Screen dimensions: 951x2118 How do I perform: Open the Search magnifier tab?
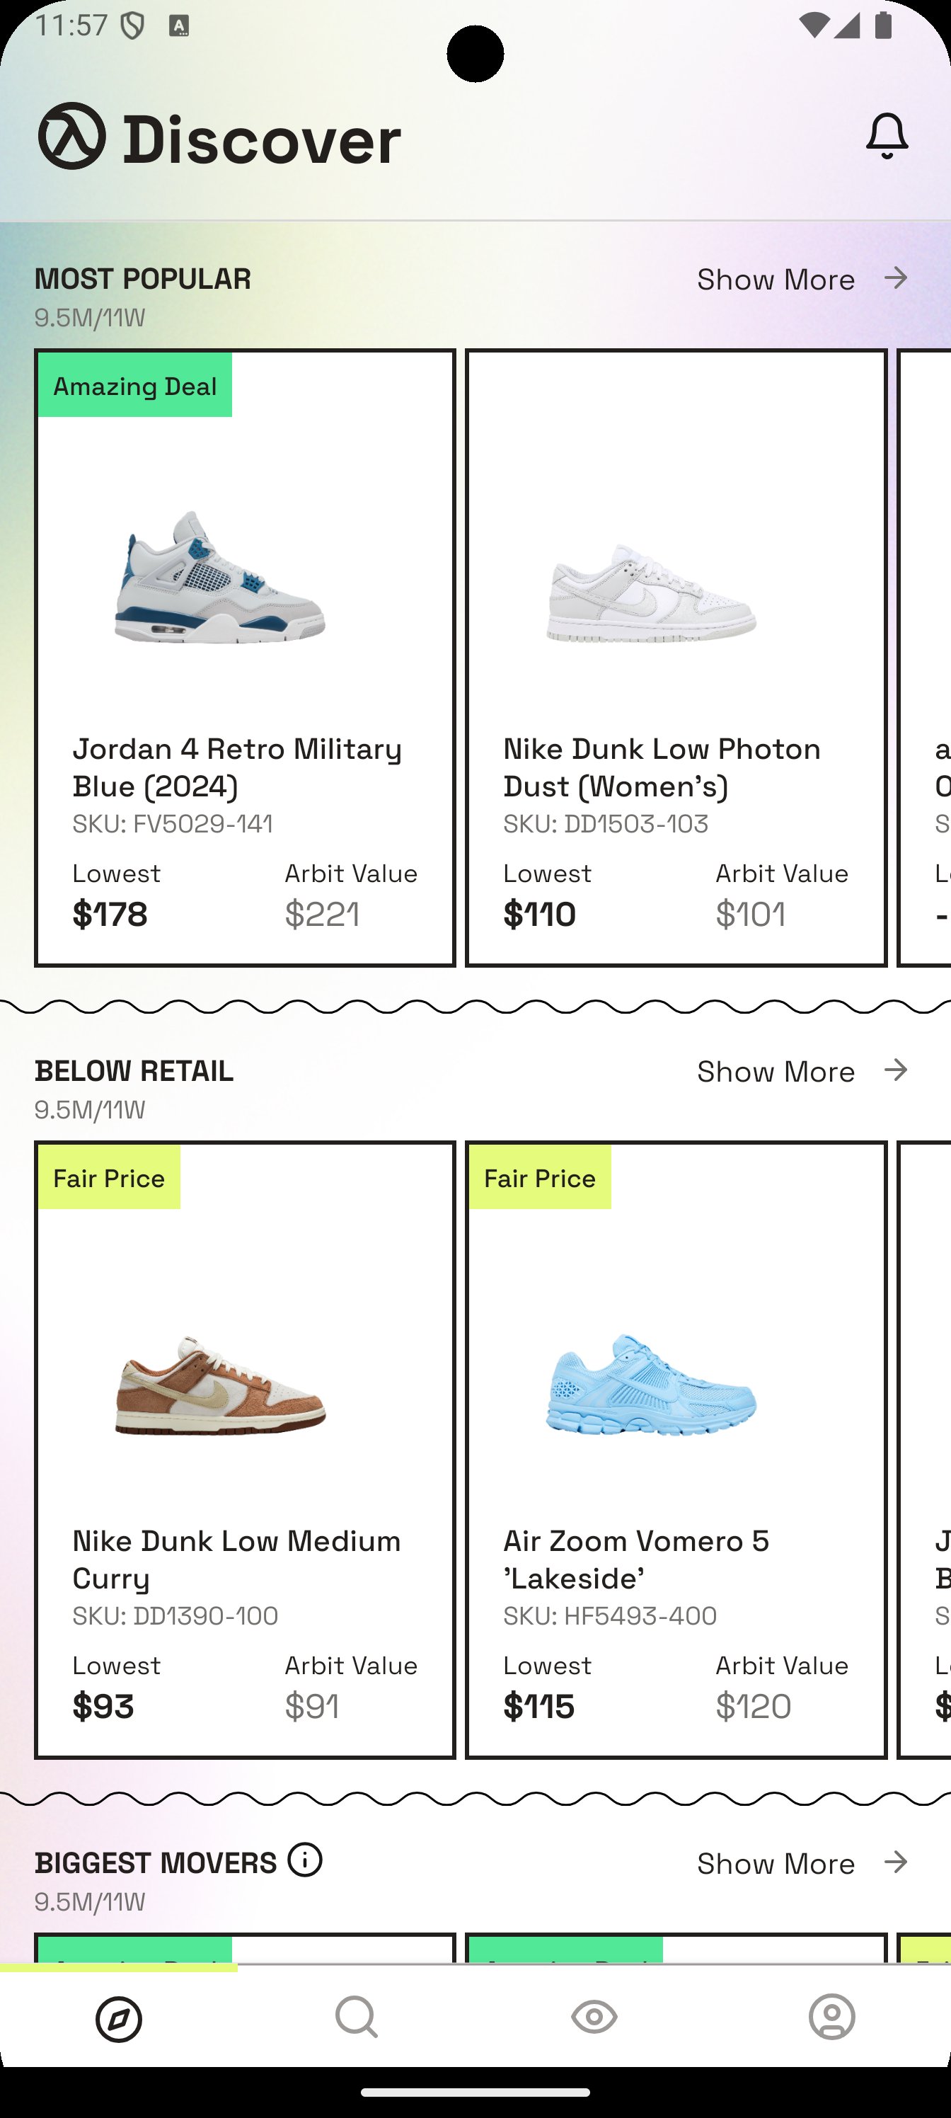(356, 2017)
